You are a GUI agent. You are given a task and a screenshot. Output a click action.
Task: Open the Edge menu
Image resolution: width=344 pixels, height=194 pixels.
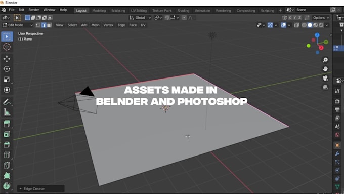coord(121,25)
